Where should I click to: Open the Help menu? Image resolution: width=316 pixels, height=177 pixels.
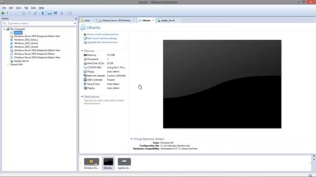coord(41,8)
